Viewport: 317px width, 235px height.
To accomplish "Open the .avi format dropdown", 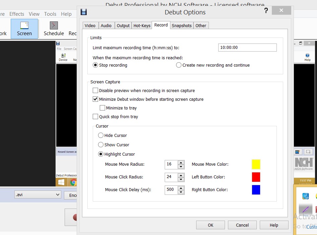I will point(38,194).
